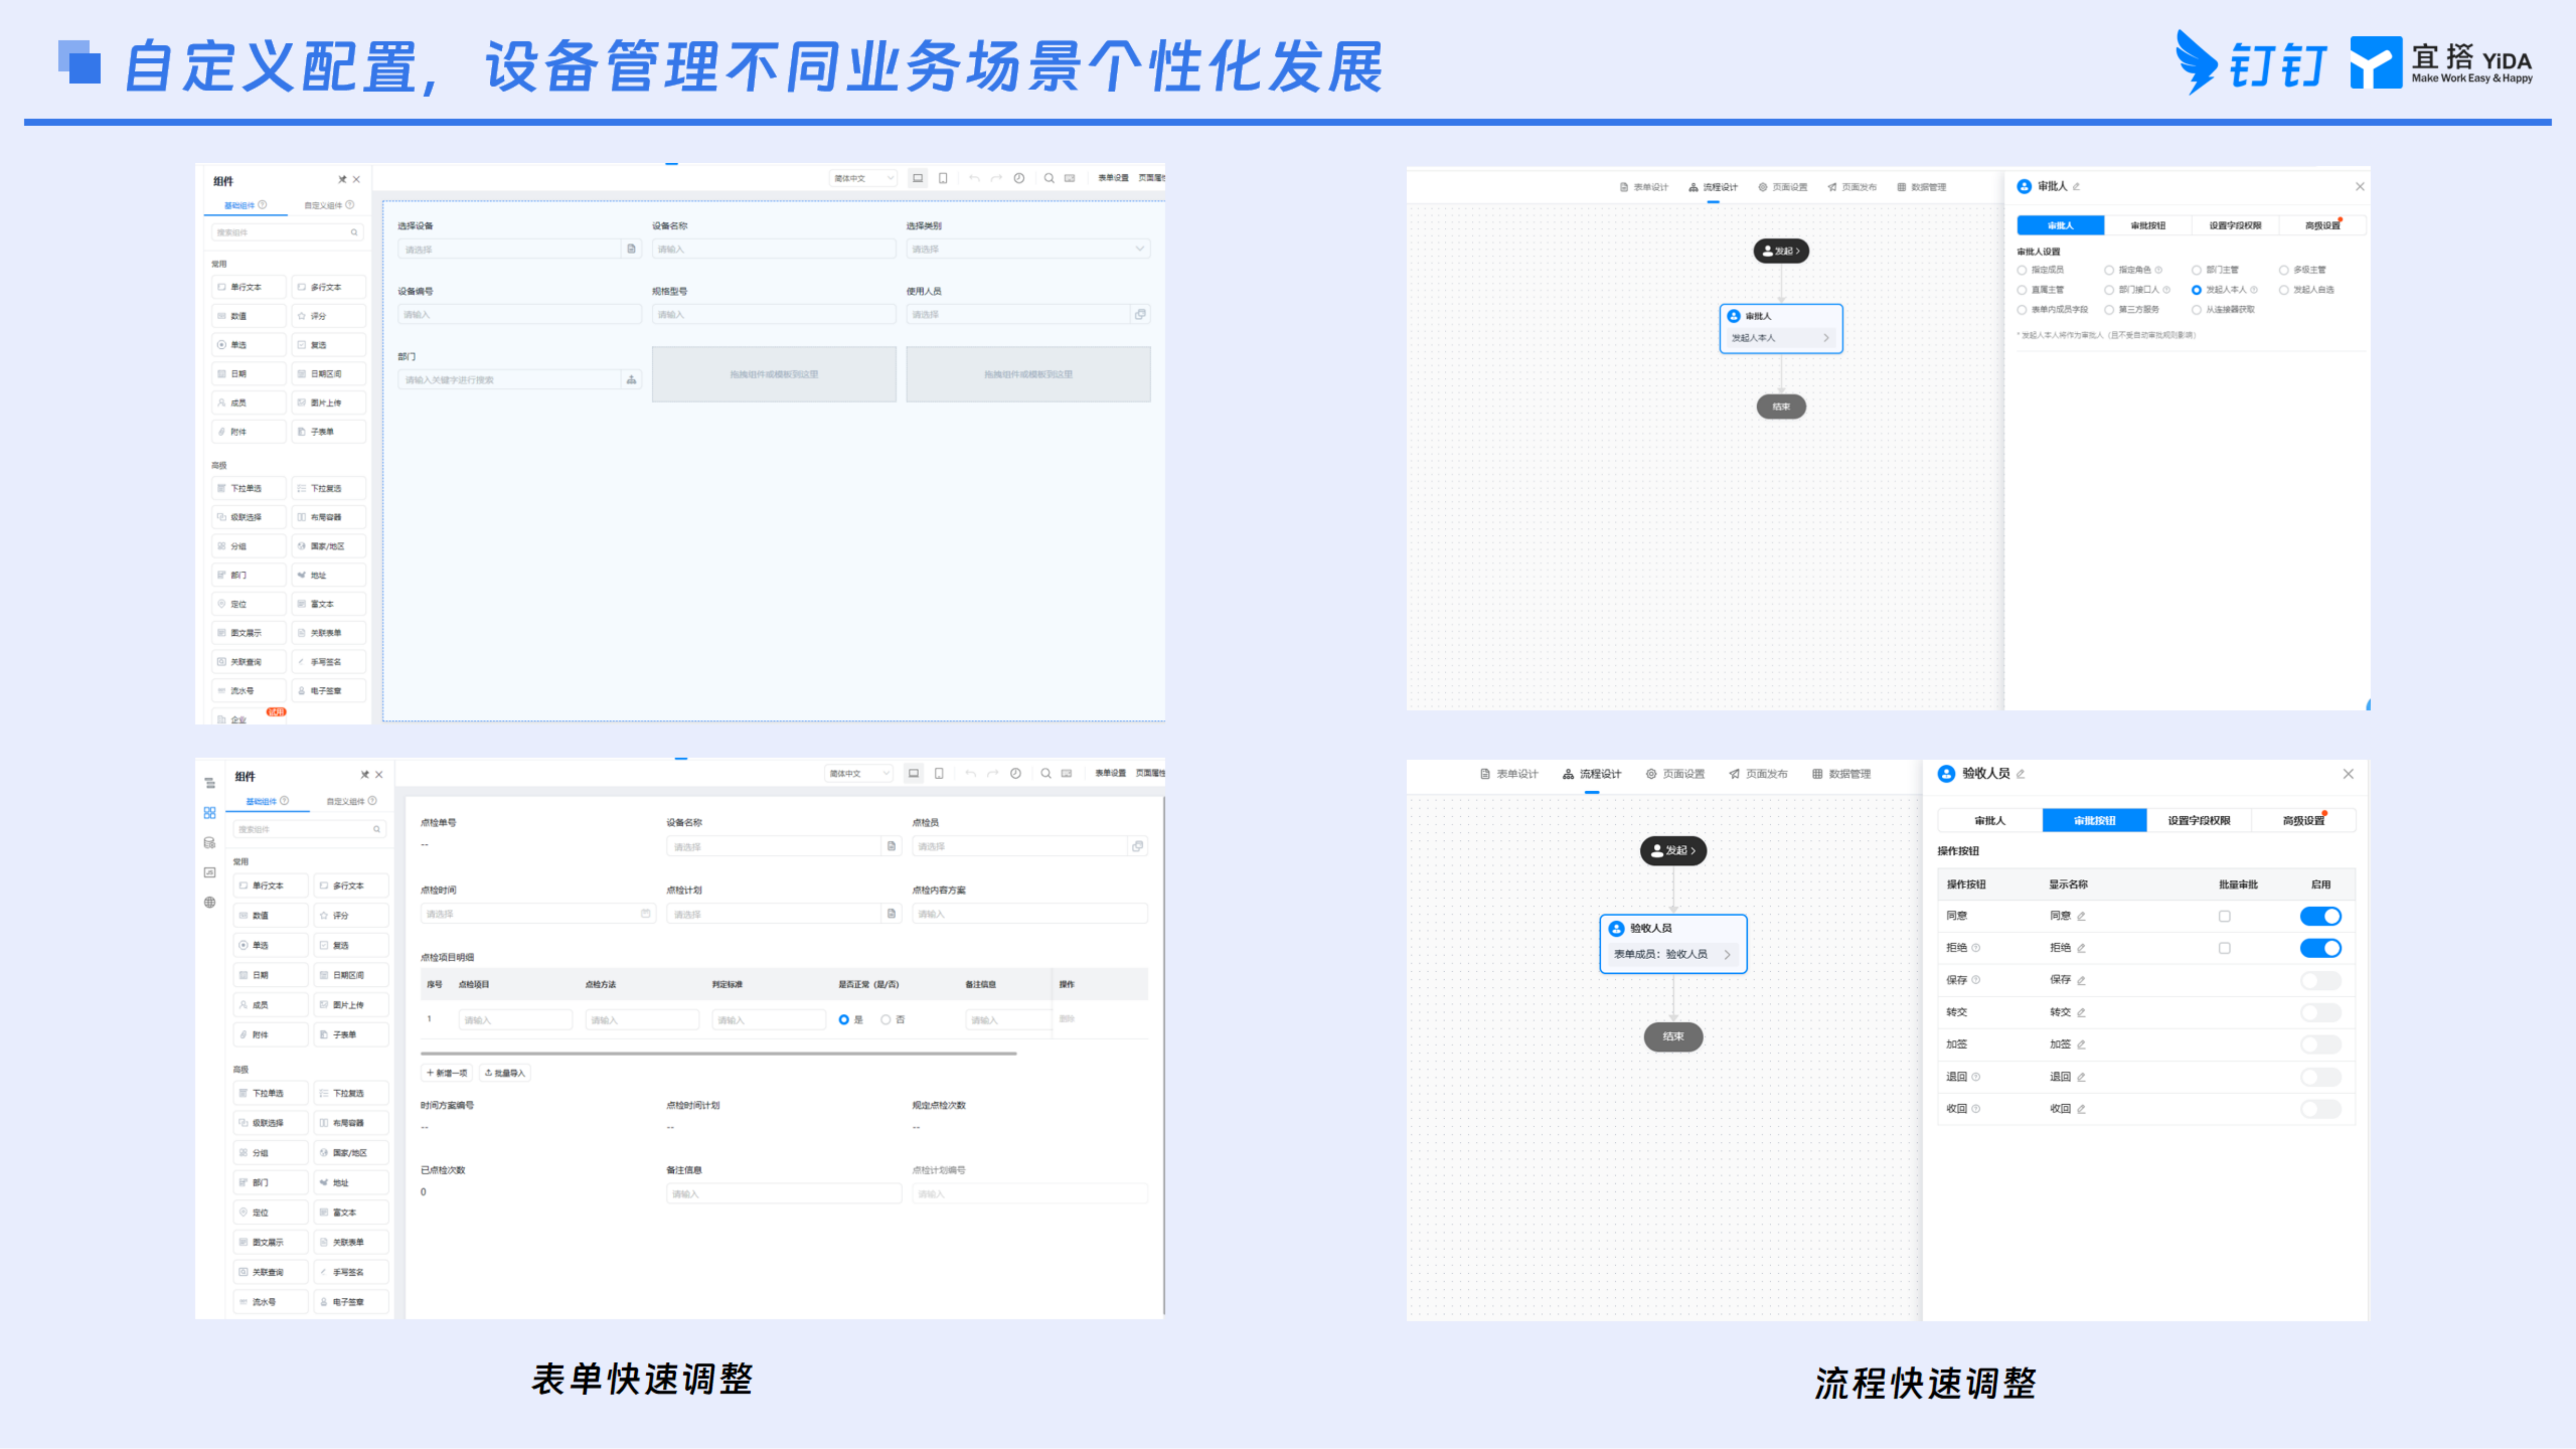The image size is (2576, 1449).
Task: Click the help icon next to 保存 operation button
Action: point(1977,980)
